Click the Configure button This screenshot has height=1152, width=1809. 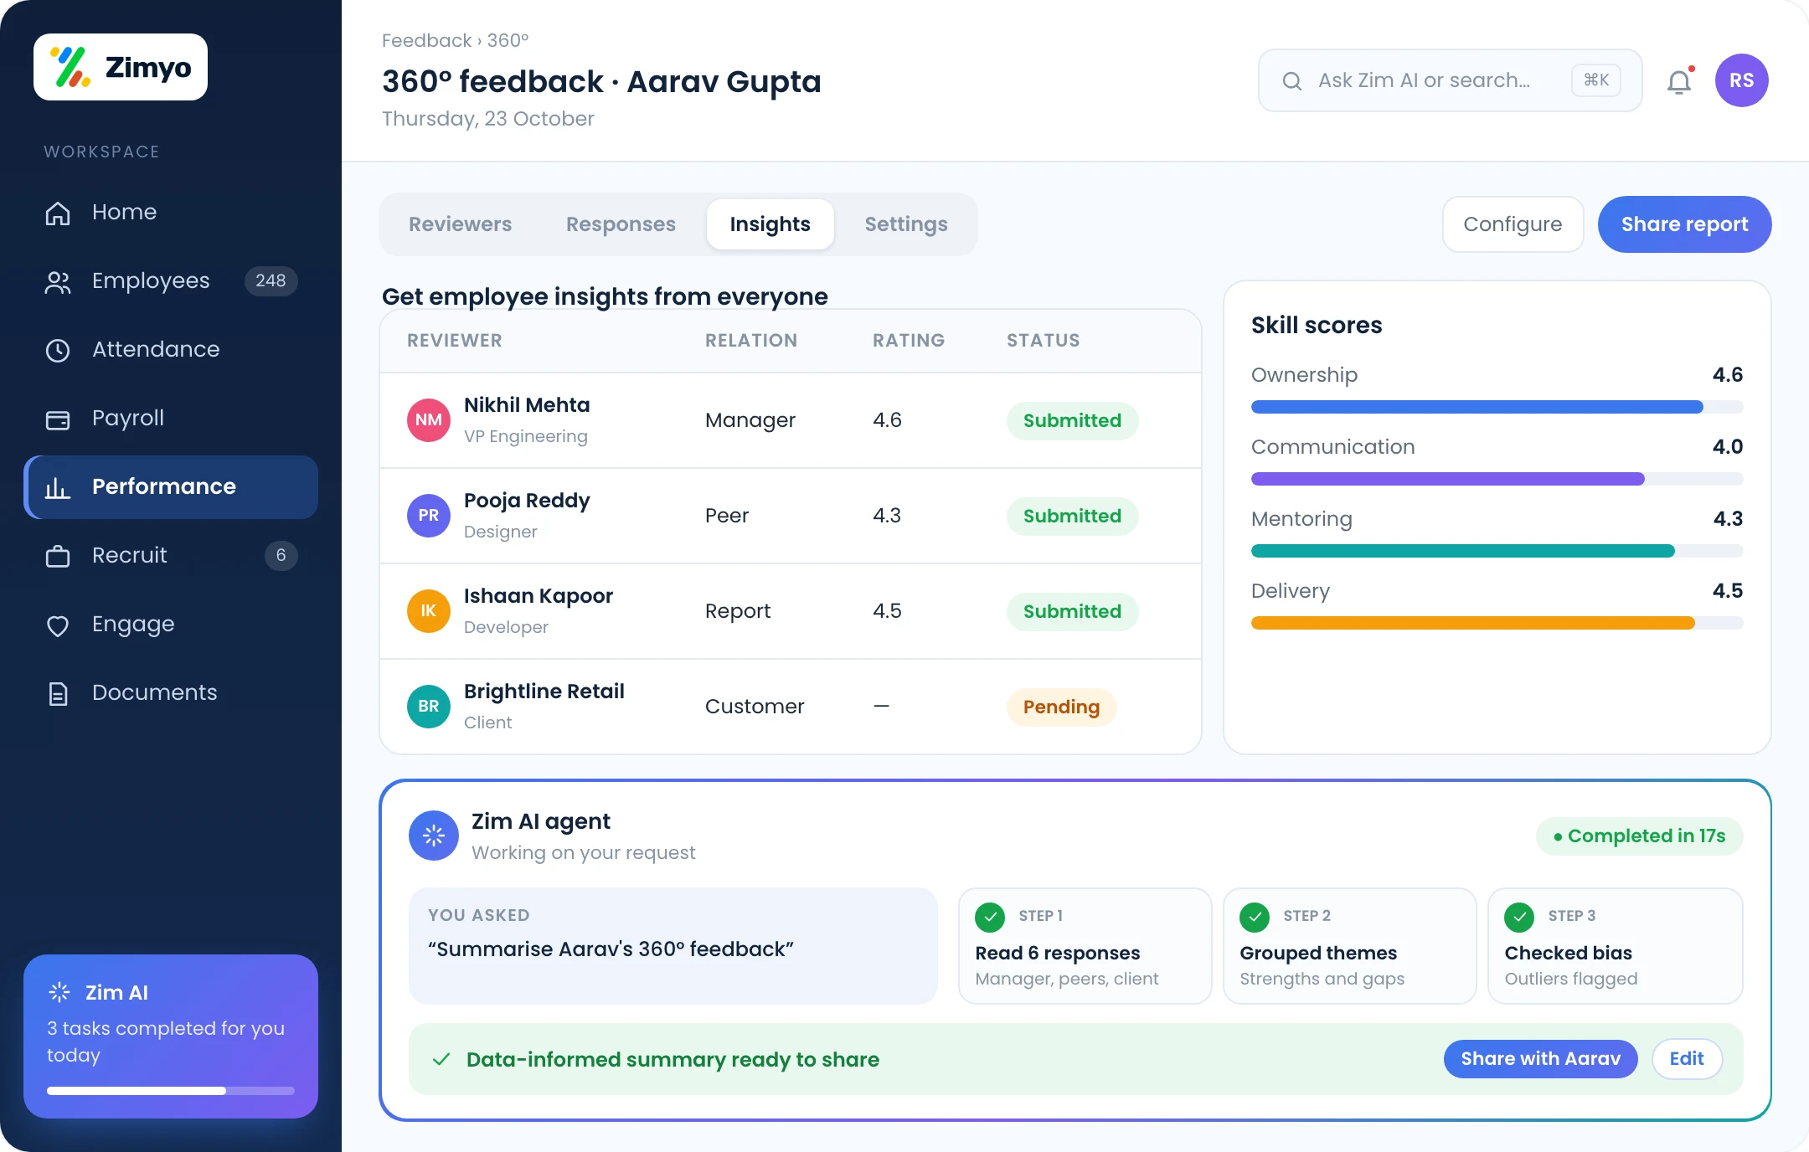(x=1513, y=224)
